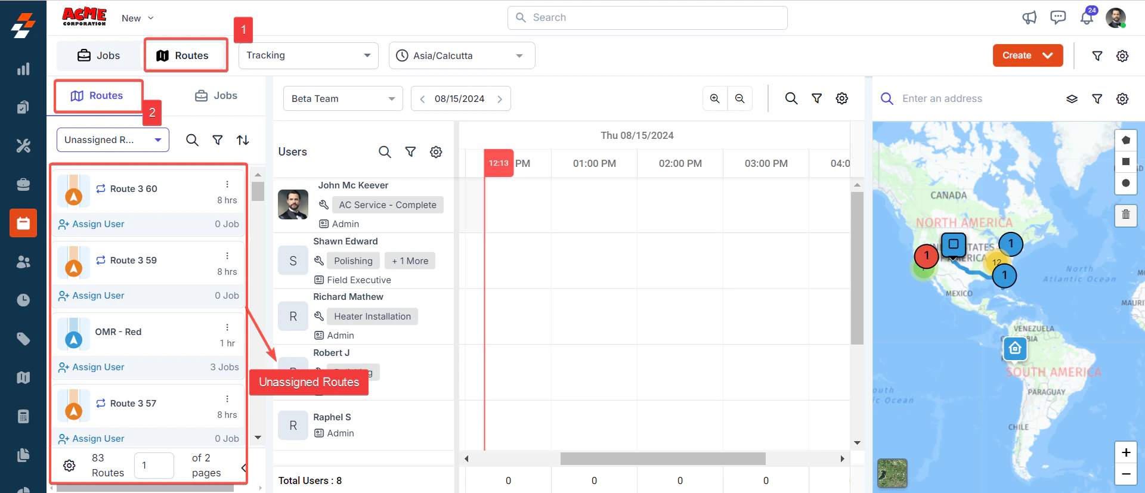1145x493 pixels.
Task: Click the map delete trash icon
Action: 1125,215
